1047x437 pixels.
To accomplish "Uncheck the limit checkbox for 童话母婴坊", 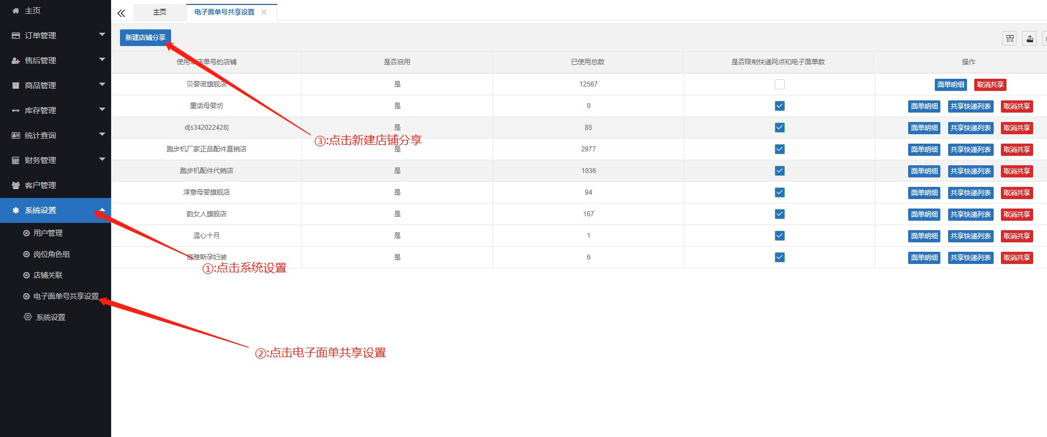I will point(779,106).
